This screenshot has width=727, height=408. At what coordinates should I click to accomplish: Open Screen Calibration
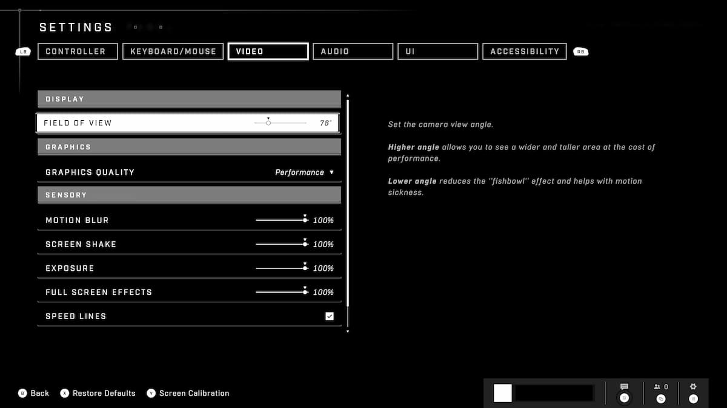click(194, 393)
